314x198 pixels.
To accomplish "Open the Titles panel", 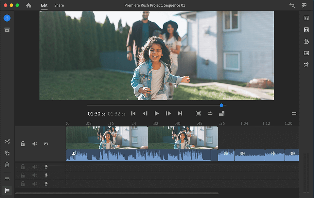I will (306, 18).
